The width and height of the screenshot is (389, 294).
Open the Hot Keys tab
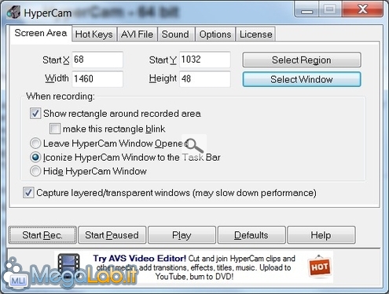94,34
